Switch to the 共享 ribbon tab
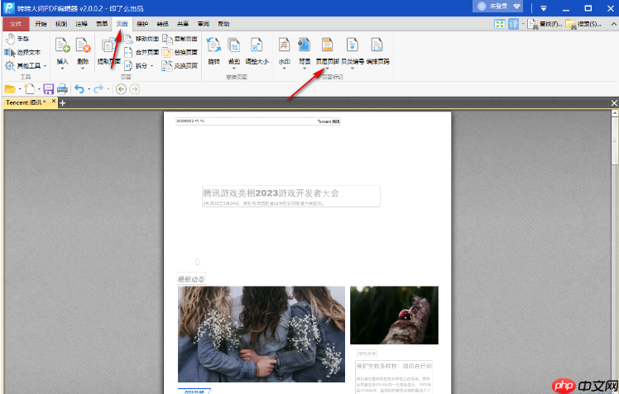 [183, 24]
